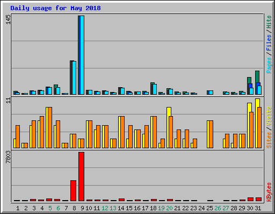Image resolution: width=275 pixels, height=214 pixels.
Task: Click day label 8 on the x-axis
Action: [74, 208]
